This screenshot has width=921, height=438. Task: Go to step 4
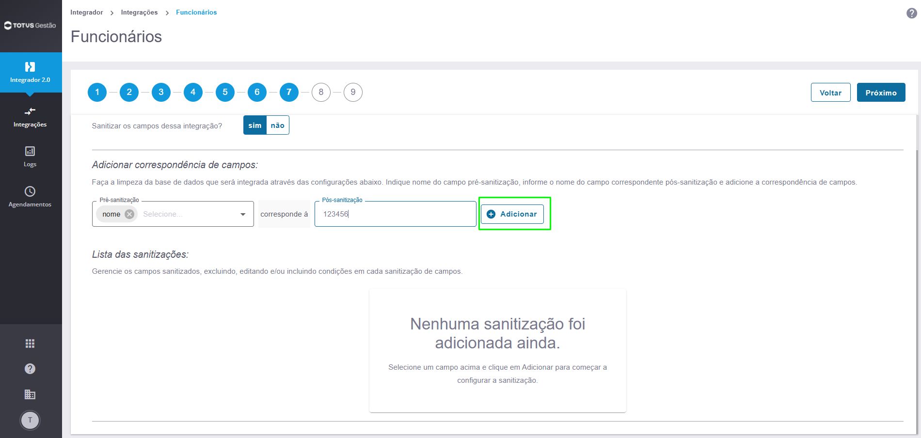(193, 92)
